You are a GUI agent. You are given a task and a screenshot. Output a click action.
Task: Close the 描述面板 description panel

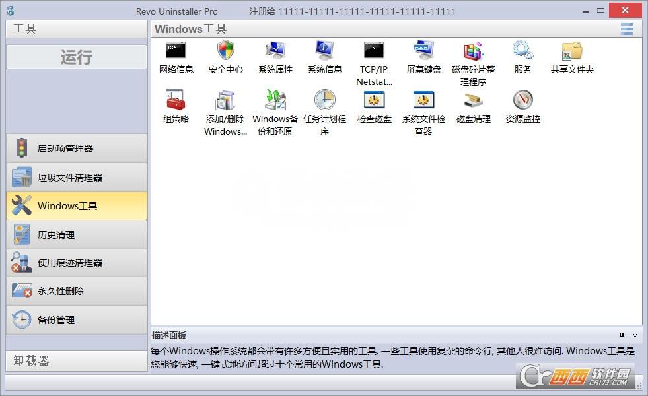(x=634, y=336)
